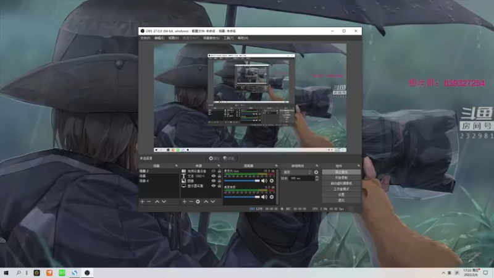The height and width of the screenshot is (278, 494).
Task: Open the File (F) menu in OBS
Action: click(145, 38)
